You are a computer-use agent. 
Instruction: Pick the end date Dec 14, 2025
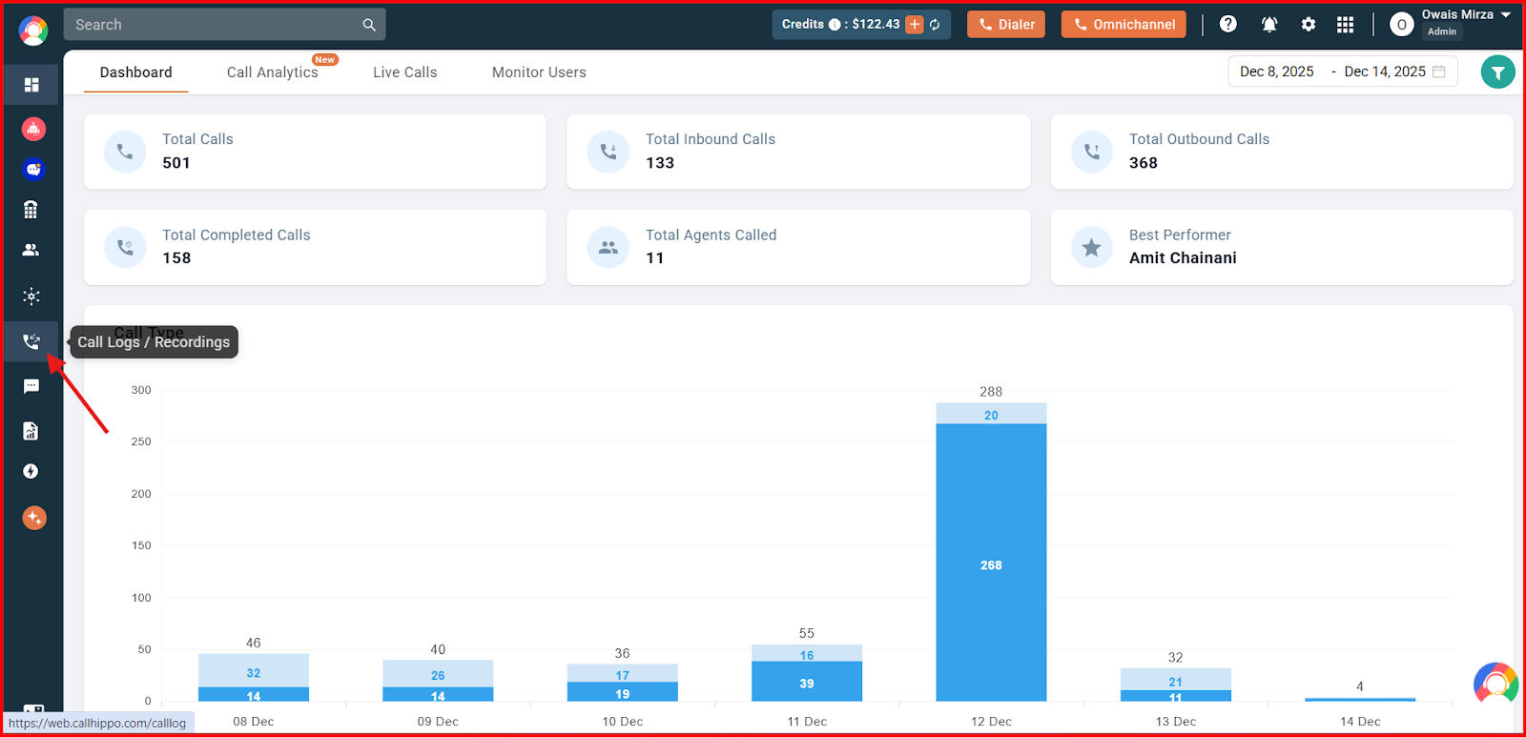tap(1385, 72)
